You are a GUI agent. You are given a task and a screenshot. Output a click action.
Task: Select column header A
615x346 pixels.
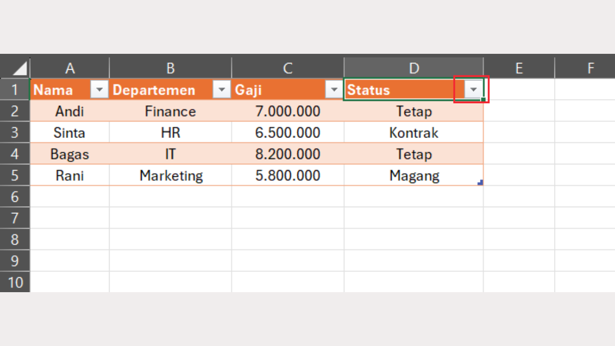coord(70,67)
